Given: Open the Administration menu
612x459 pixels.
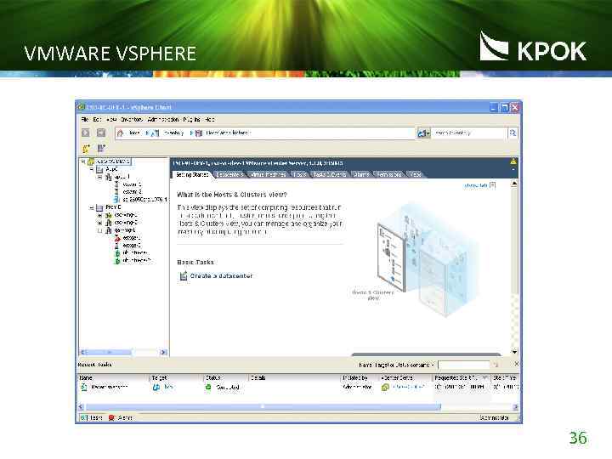Looking at the screenshot, I should 163,120.
